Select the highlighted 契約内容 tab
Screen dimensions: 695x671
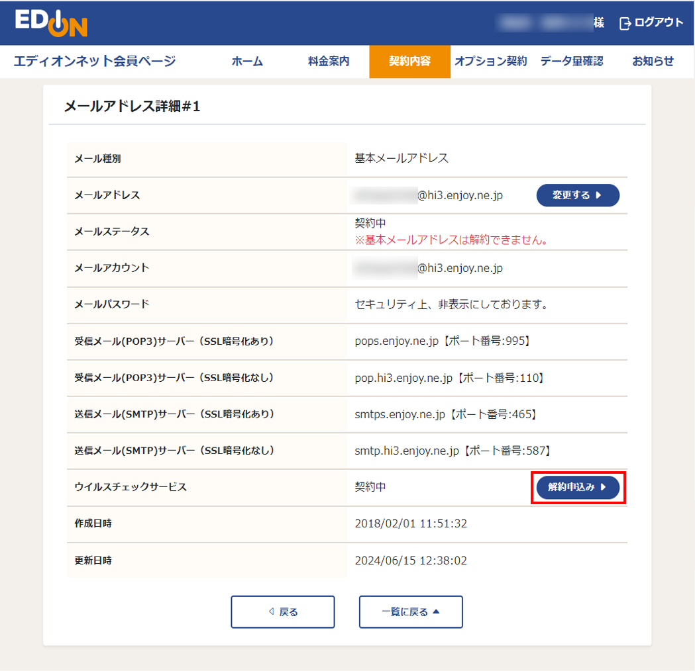tap(409, 61)
